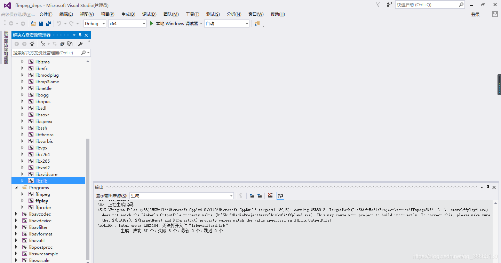The width and height of the screenshot is (501, 263).
Task: Click the Navigate Backward arrow in main toolbar
Action: [x=11, y=24]
